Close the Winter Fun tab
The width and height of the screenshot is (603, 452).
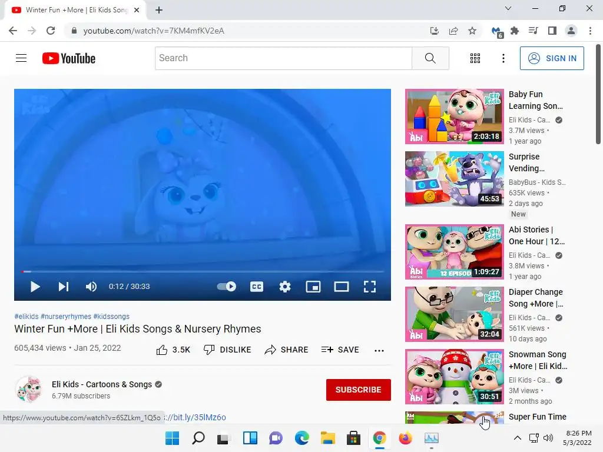click(x=137, y=10)
